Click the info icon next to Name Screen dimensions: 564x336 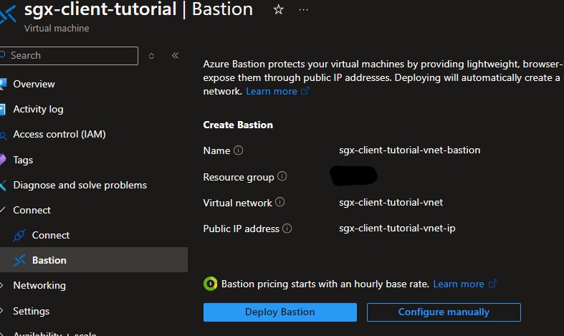[x=239, y=150]
